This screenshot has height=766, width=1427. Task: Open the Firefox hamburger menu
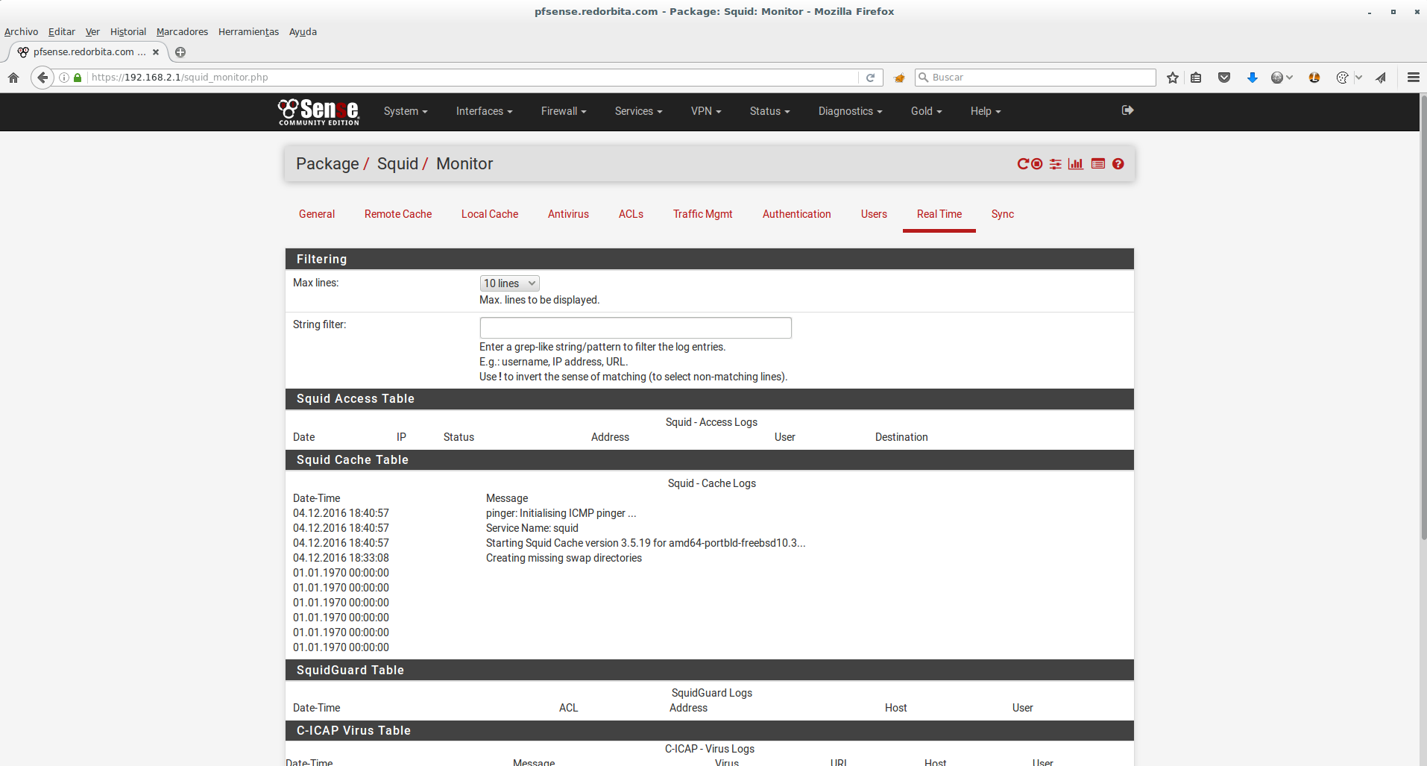[x=1413, y=78]
